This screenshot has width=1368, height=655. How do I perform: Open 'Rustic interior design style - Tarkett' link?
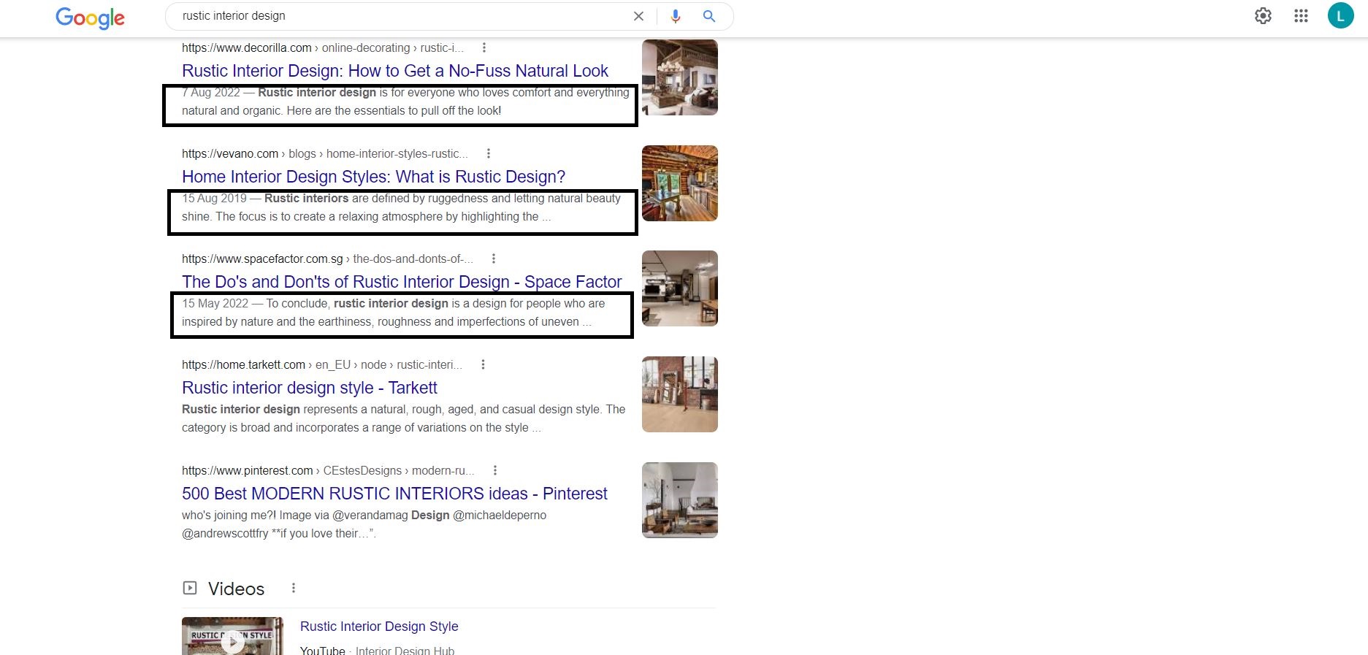310,388
